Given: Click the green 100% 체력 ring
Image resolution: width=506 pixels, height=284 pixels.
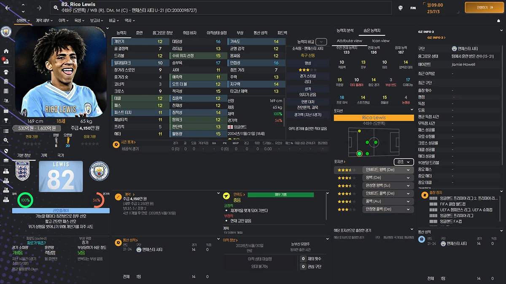Looking at the screenshot, I should pos(25,199).
